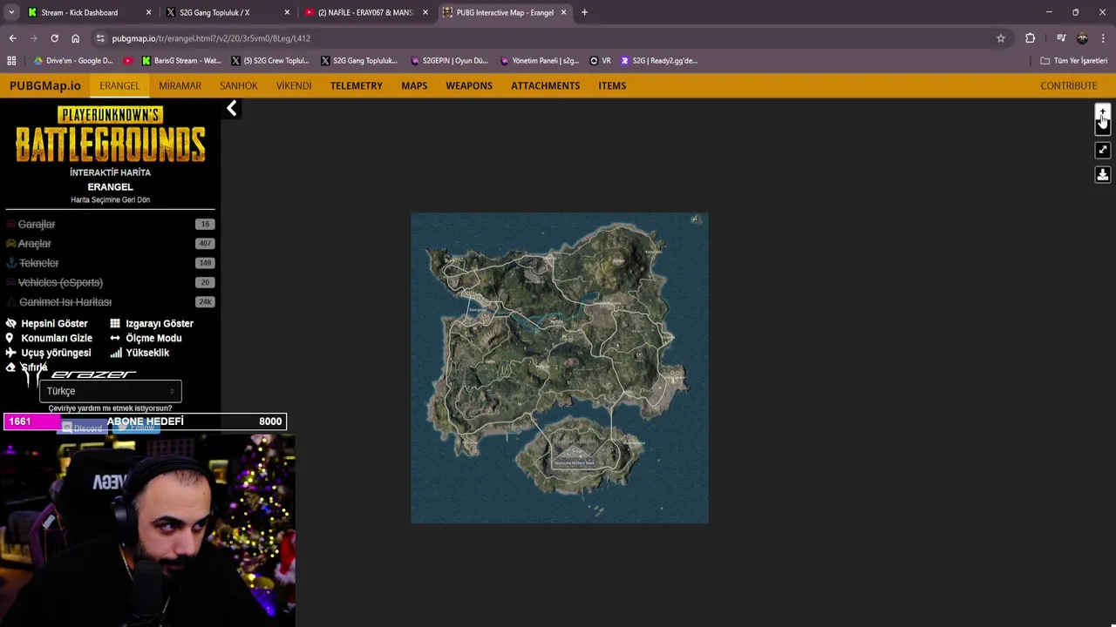The image size is (1116, 627).
Task: Download the map image icon
Action: 1102,174
